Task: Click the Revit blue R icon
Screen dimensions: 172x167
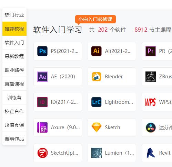Action: [151, 153]
